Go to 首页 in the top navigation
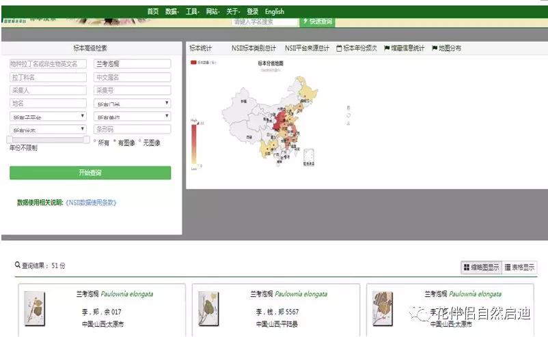The width and height of the screenshot is (548, 337). tap(153, 12)
